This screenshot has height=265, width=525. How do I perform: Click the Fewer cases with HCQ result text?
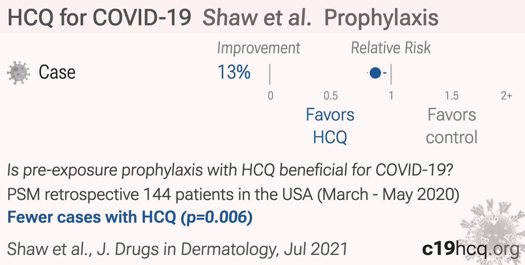(130, 217)
